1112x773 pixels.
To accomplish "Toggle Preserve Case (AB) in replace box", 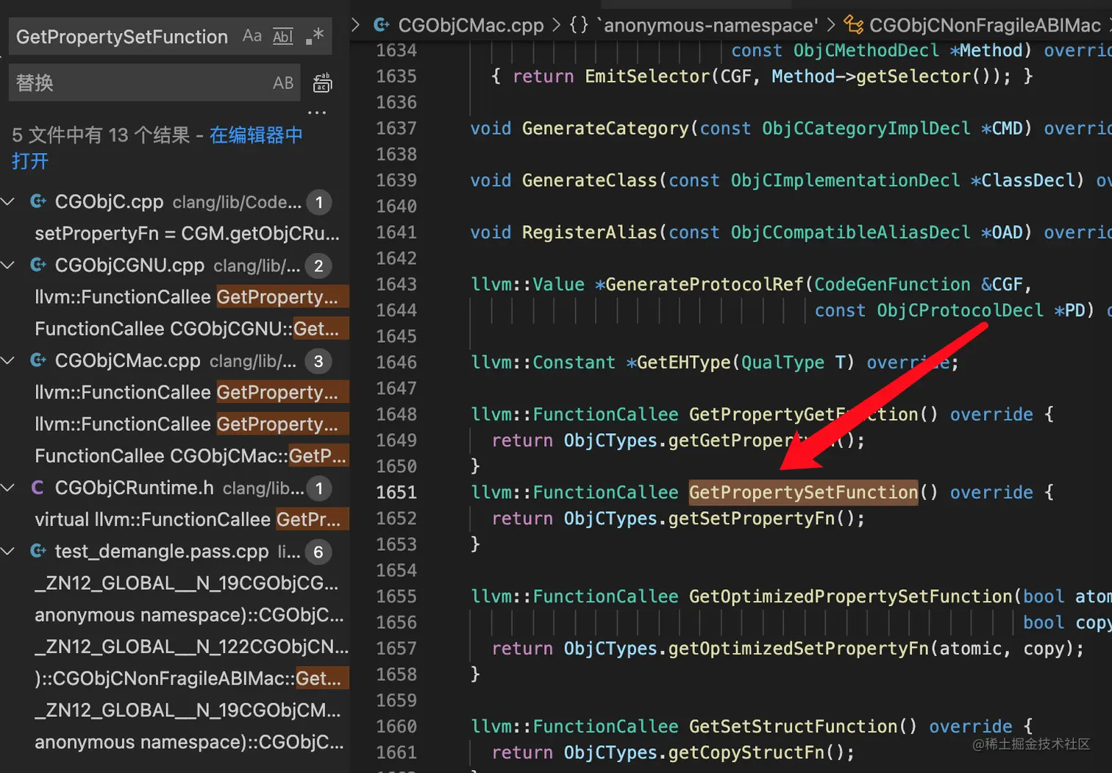I will click(x=283, y=83).
